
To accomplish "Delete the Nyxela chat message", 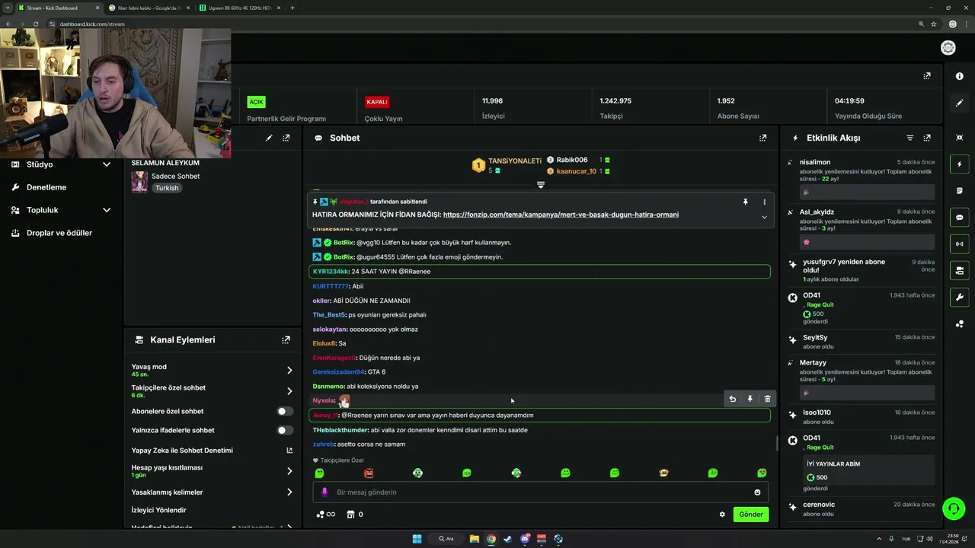I will pyautogui.click(x=767, y=399).
